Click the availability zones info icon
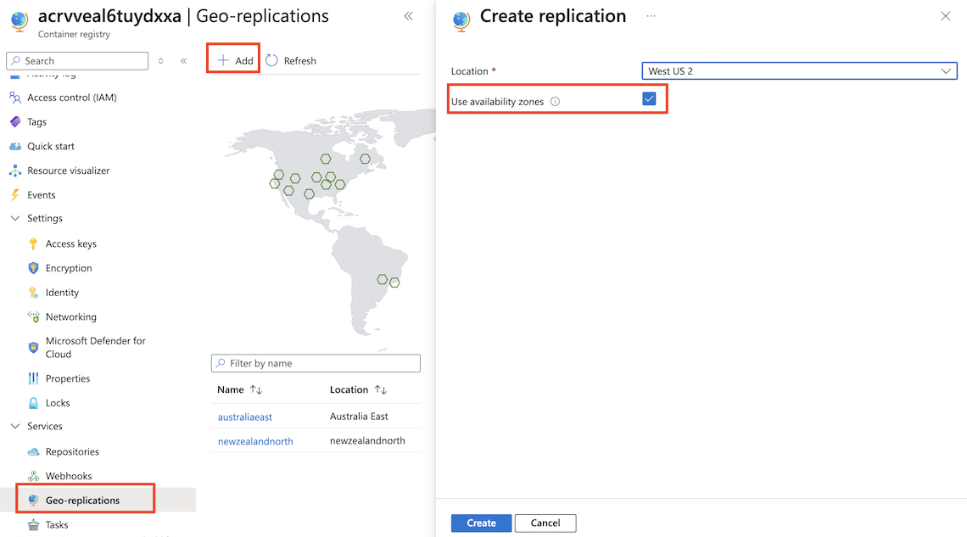This screenshot has width=967, height=537. coord(556,102)
